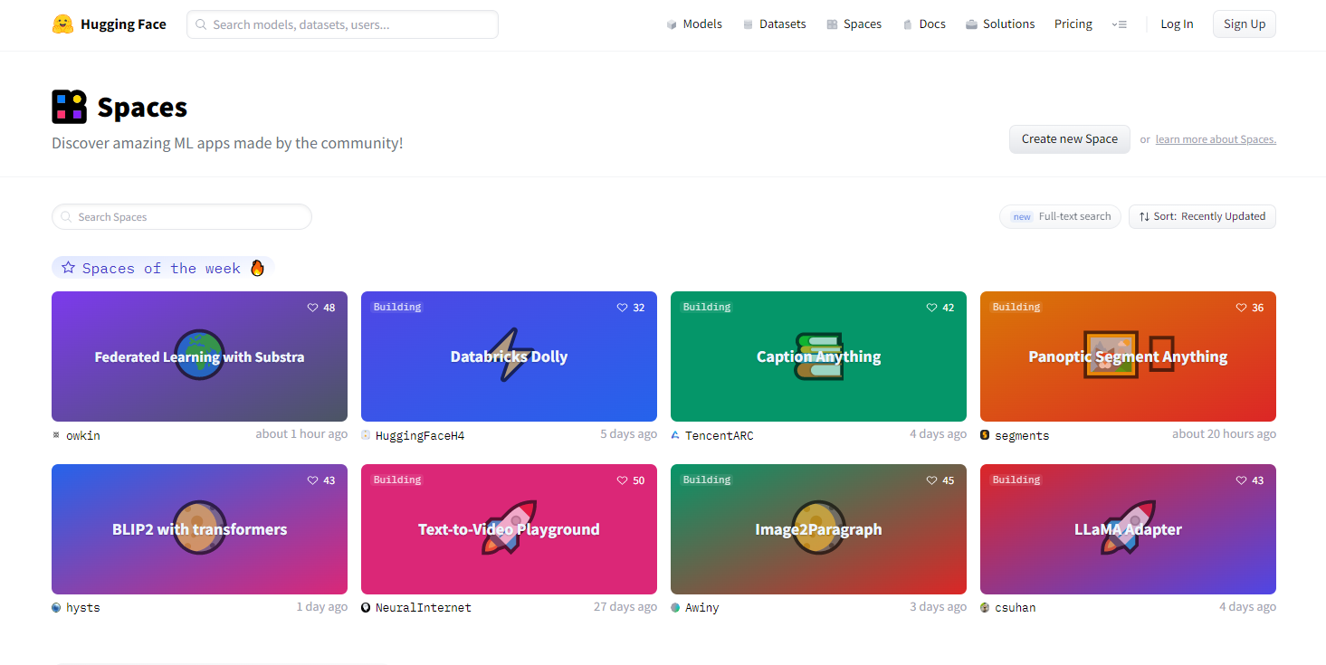The image size is (1326, 665).
Task: Open the HuggingFaceH4 author link
Action: tap(420, 435)
